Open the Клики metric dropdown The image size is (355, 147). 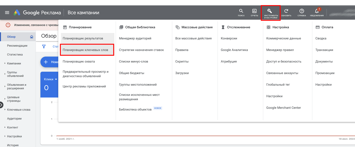pos(50,79)
